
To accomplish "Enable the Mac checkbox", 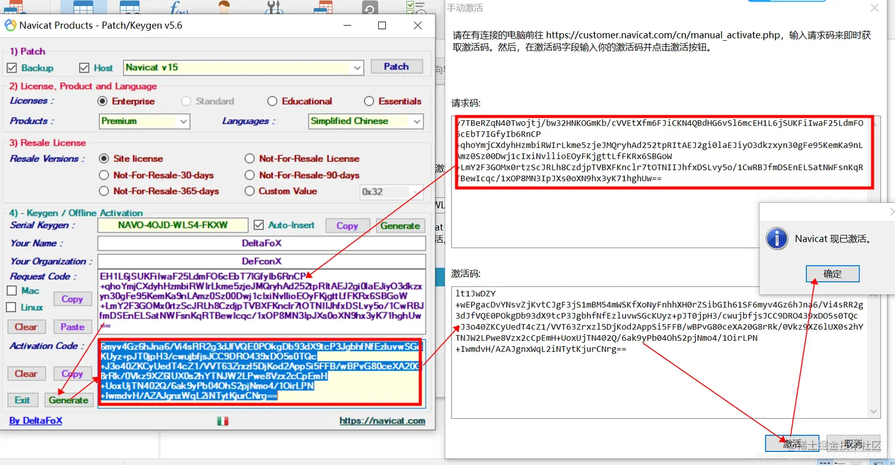I will pyautogui.click(x=12, y=290).
